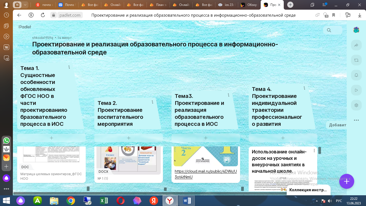Image resolution: width=366 pixels, height=206 pixels.
Task: Add a post under Тема 2 column
Action: tap(129, 138)
